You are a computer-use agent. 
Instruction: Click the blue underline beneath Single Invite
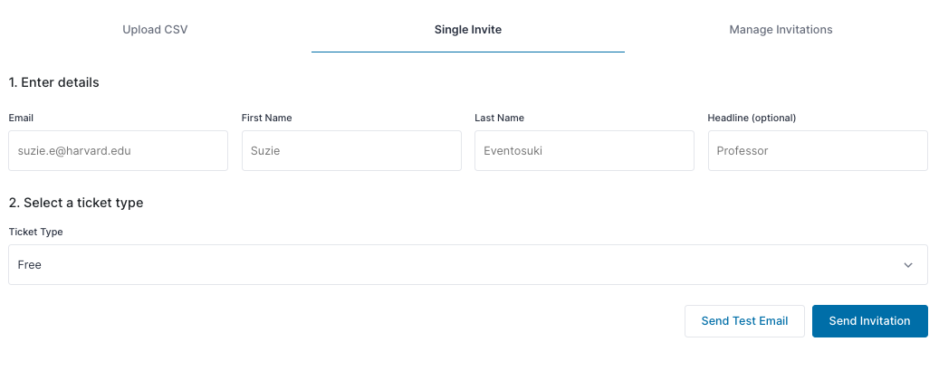pyautogui.click(x=468, y=52)
